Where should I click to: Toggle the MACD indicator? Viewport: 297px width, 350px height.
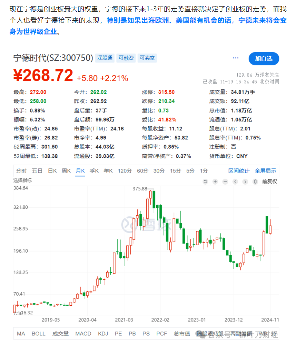click(x=83, y=334)
